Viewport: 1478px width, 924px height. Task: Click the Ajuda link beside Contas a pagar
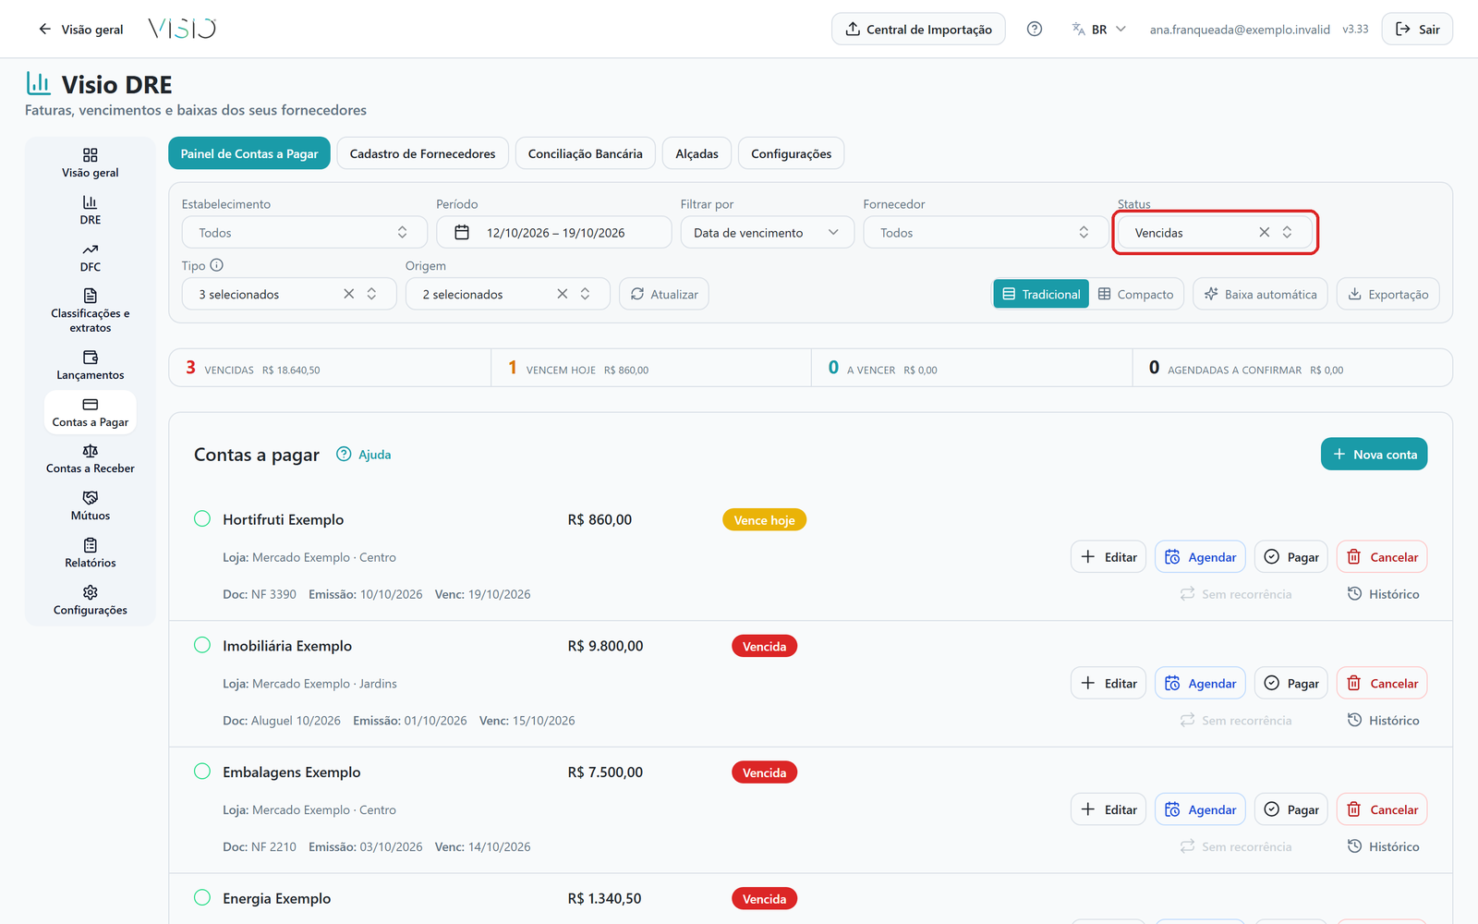(x=363, y=454)
